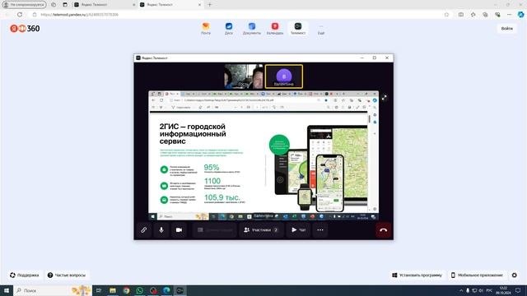Copy meeting link with the chain icon

144,230
